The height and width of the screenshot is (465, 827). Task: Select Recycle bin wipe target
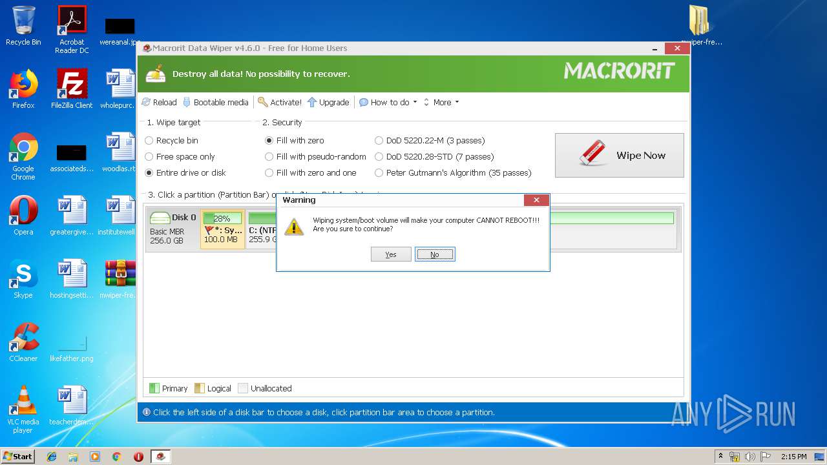click(171, 140)
